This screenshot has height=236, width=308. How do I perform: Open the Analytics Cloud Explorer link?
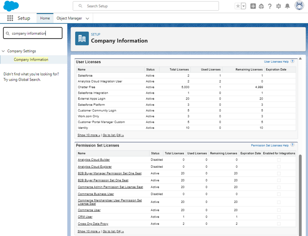coord(95,167)
